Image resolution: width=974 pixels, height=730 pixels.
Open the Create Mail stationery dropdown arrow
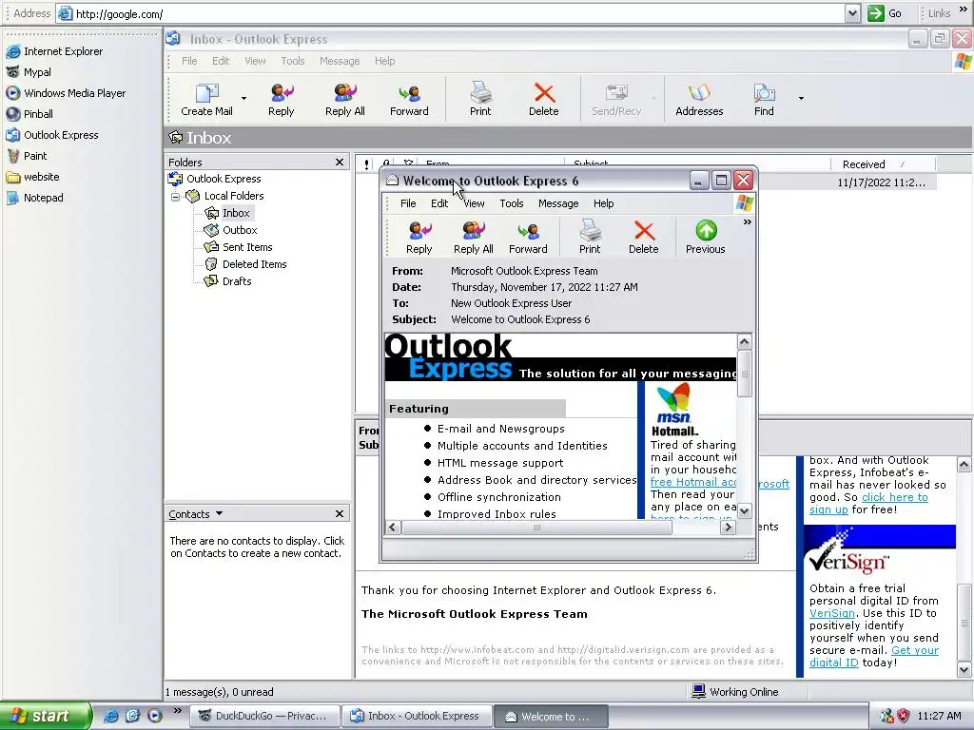pyautogui.click(x=243, y=98)
